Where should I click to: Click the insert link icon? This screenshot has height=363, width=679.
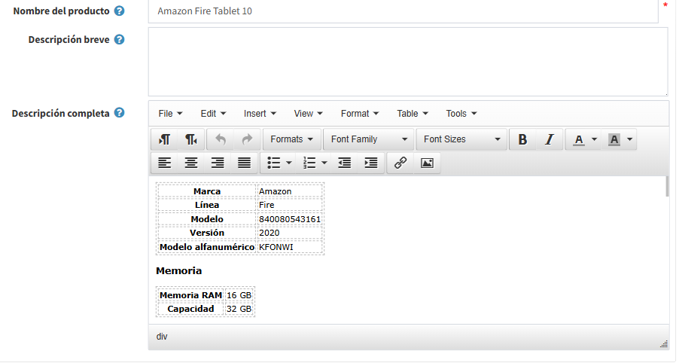[400, 163]
